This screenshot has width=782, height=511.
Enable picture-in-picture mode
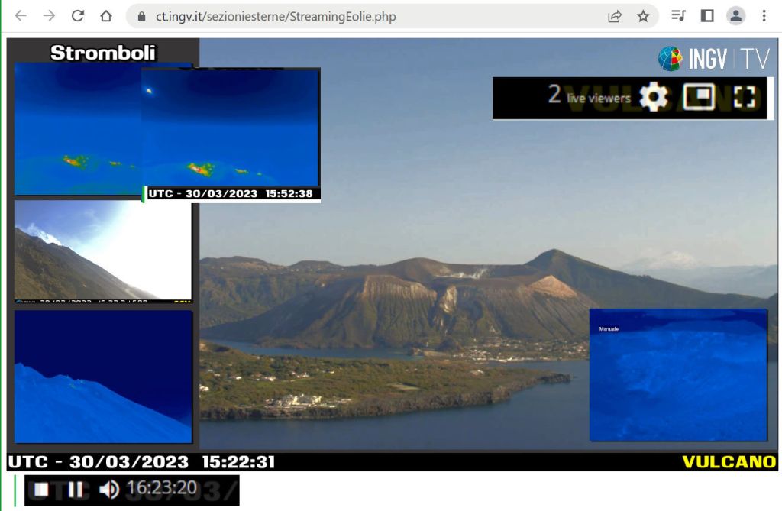click(x=699, y=97)
